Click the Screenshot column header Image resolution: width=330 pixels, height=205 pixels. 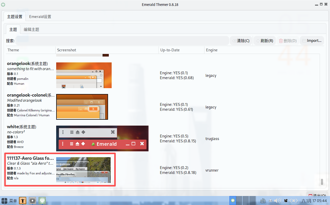tap(107, 50)
